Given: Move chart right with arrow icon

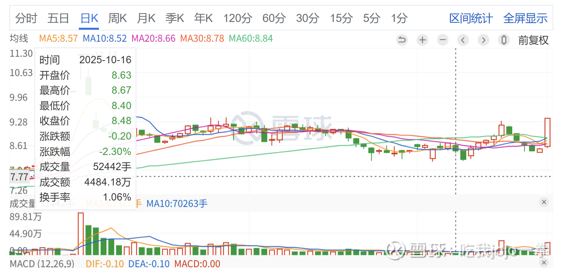Looking at the screenshot, I should pos(483,40).
